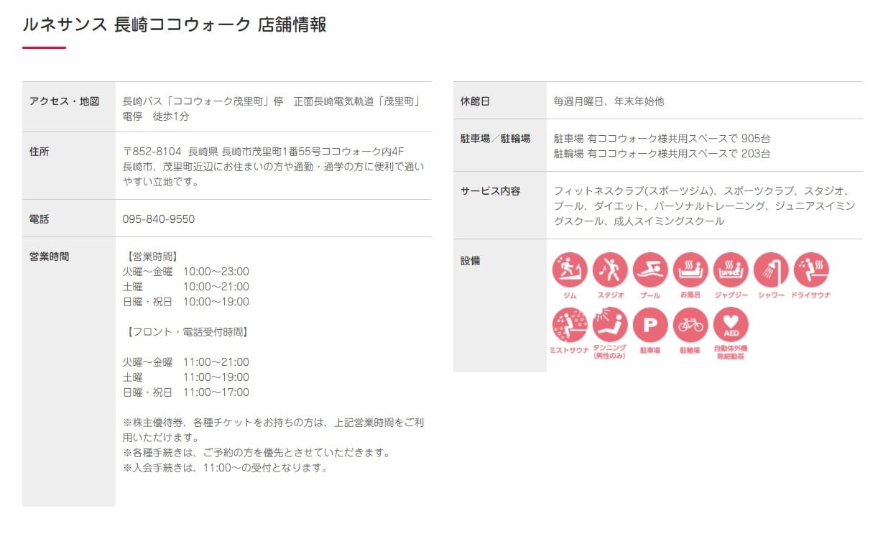Viewport: 883px width, 534px height.
Task: Click the note starting ※入会手続きは
Action: pyautogui.click(x=225, y=468)
